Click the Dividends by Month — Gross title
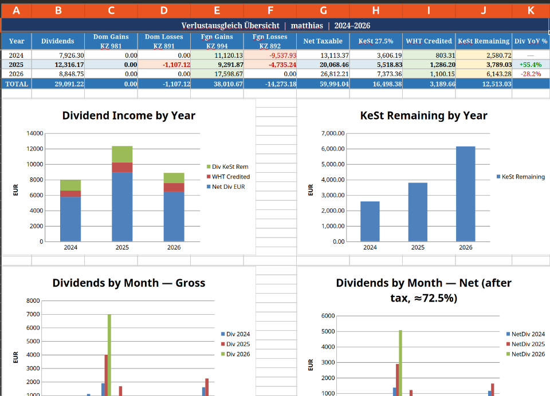 tap(129, 283)
